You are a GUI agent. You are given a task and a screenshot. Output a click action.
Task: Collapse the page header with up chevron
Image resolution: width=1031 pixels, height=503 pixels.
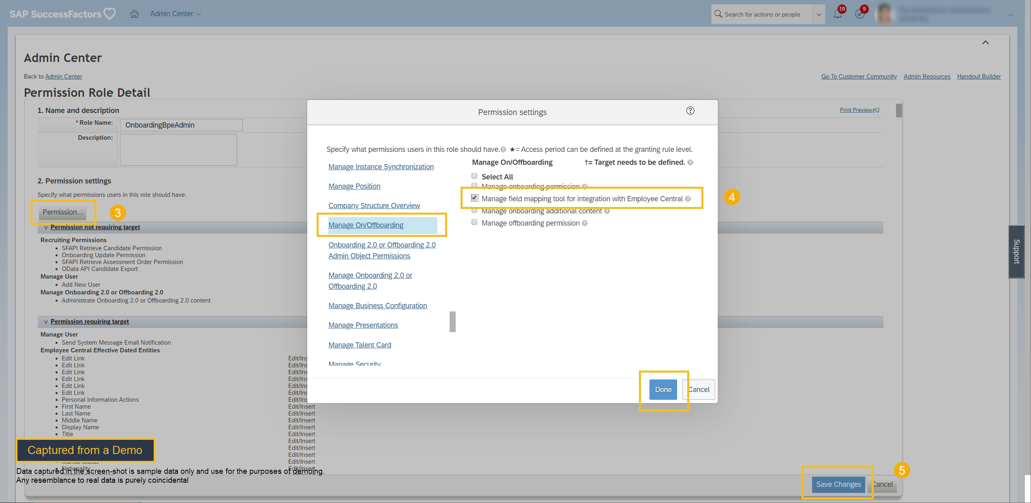pos(986,43)
